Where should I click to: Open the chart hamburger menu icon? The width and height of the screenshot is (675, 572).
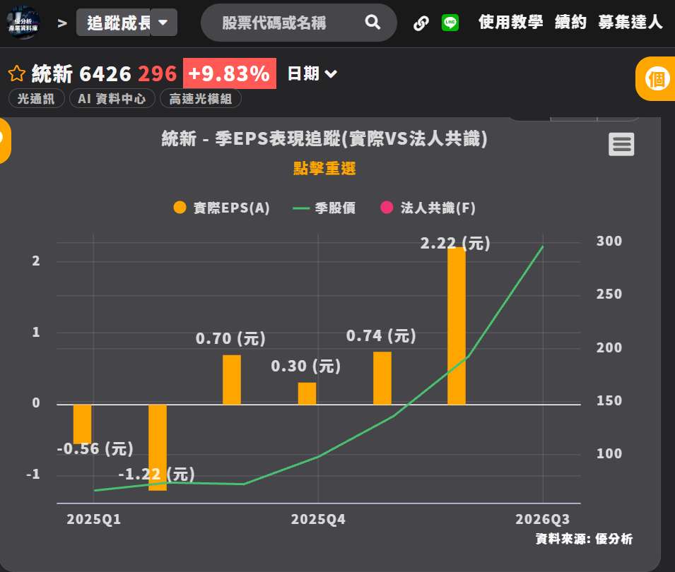pyautogui.click(x=621, y=144)
